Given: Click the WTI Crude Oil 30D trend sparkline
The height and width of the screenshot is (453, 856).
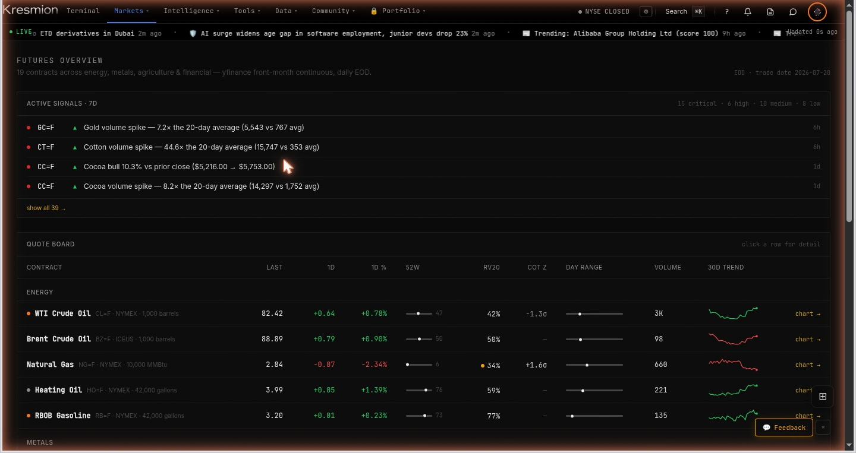Looking at the screenshot, I should (x=734, y=313).
